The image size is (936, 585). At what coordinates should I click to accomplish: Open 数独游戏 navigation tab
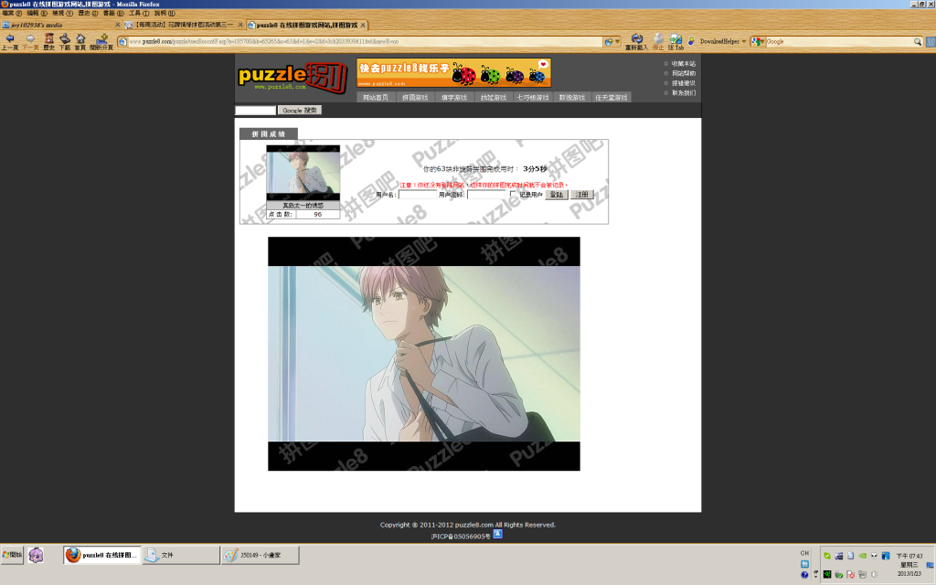572,97
